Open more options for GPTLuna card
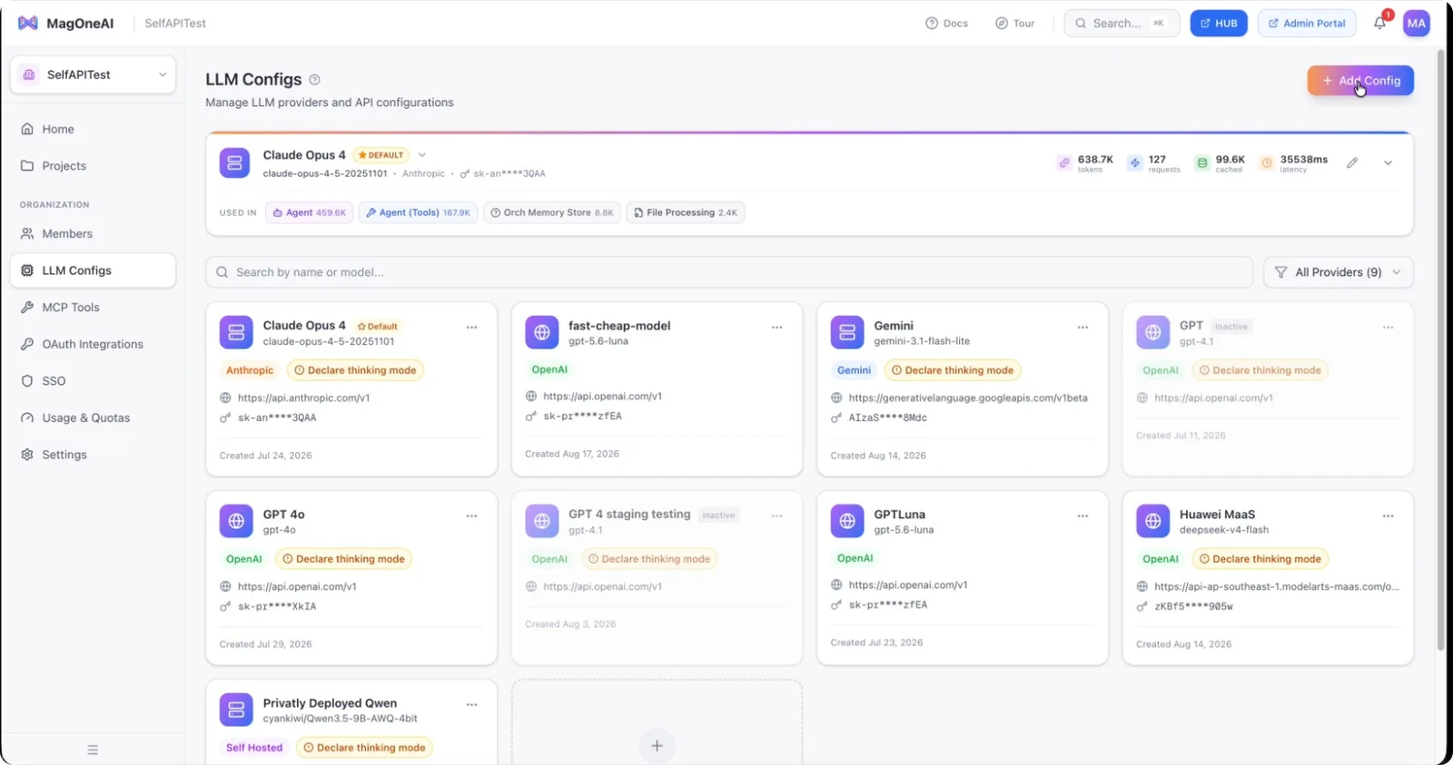The width and height of the screenshot is (1453, 765). tap(1082, 515)
